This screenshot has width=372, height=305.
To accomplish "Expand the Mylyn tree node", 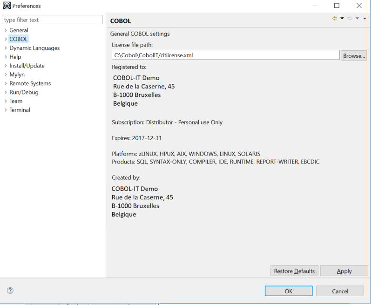I will pyautogui.click(x=6, y=75).
